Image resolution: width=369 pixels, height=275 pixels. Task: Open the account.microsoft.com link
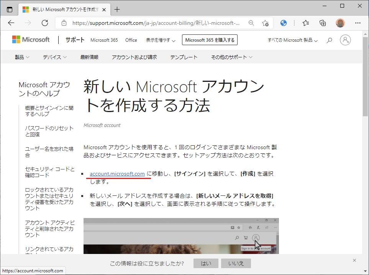117,174
